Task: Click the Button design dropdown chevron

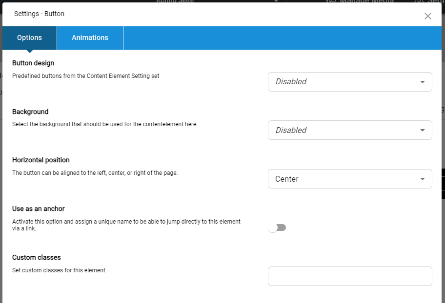Action: (423, 82)
